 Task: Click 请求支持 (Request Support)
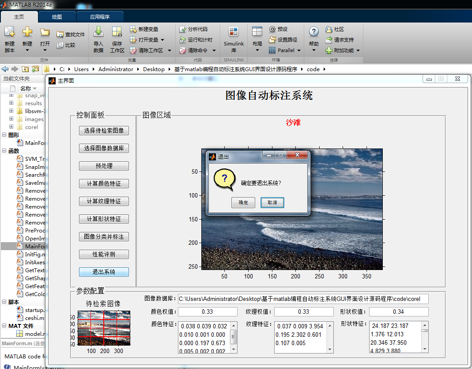pos(340,40)
